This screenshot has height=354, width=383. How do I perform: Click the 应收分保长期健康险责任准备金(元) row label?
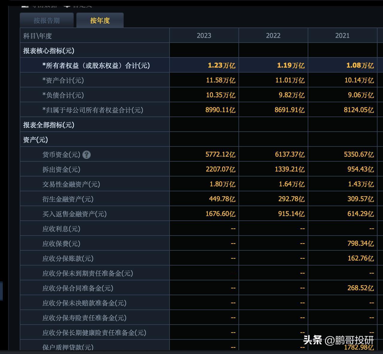click(94, 333)
